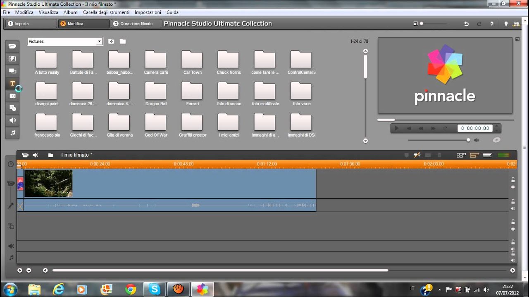Switch to the Creazione filmato tab
Screen dimensions: 529x297
tap(136, 24)
